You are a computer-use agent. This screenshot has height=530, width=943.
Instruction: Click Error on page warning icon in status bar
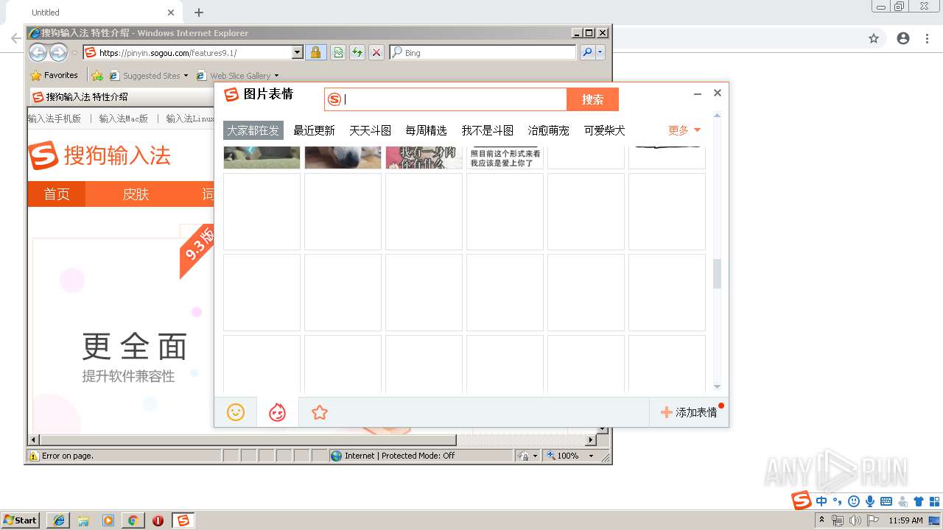33,456
